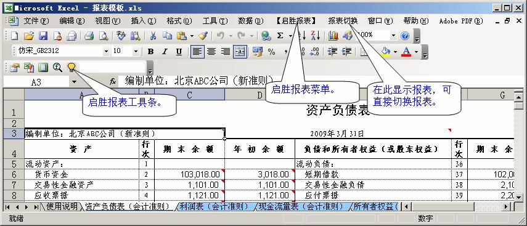Click the Align Center button
Image resolution: width=527 pixels, height=226 pixels.
pos(211,52)
